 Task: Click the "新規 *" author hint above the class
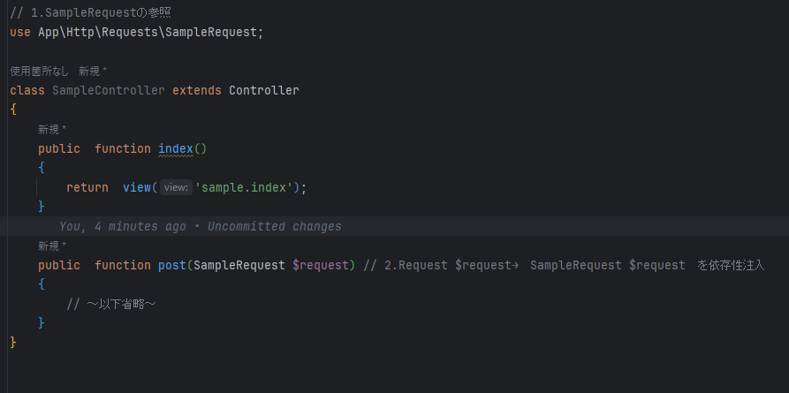[94, 71]
